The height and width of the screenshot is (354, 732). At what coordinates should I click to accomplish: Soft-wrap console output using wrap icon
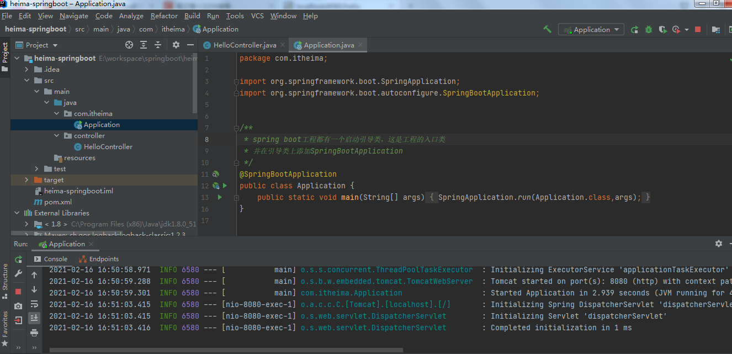point(34,304)
